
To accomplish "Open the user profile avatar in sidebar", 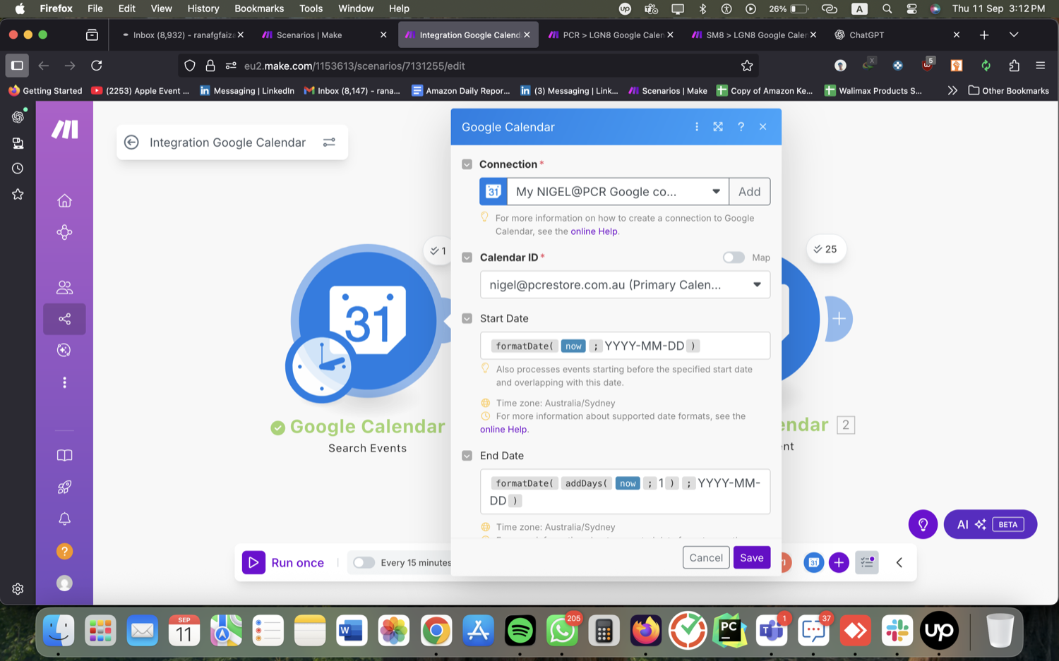I will pyautogui.click(x=64, y=583).
